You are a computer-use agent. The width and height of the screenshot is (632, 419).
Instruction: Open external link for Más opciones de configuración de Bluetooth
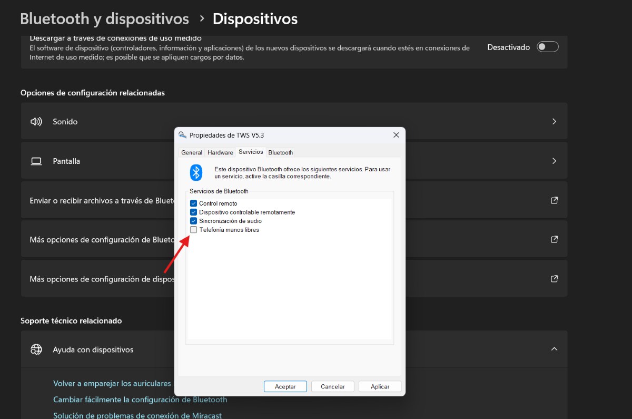[x=554, y=239]
